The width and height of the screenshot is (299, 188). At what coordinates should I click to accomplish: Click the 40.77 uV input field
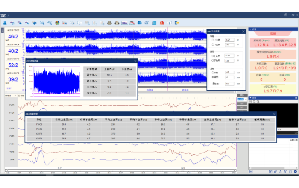click(x=229, y=56)
